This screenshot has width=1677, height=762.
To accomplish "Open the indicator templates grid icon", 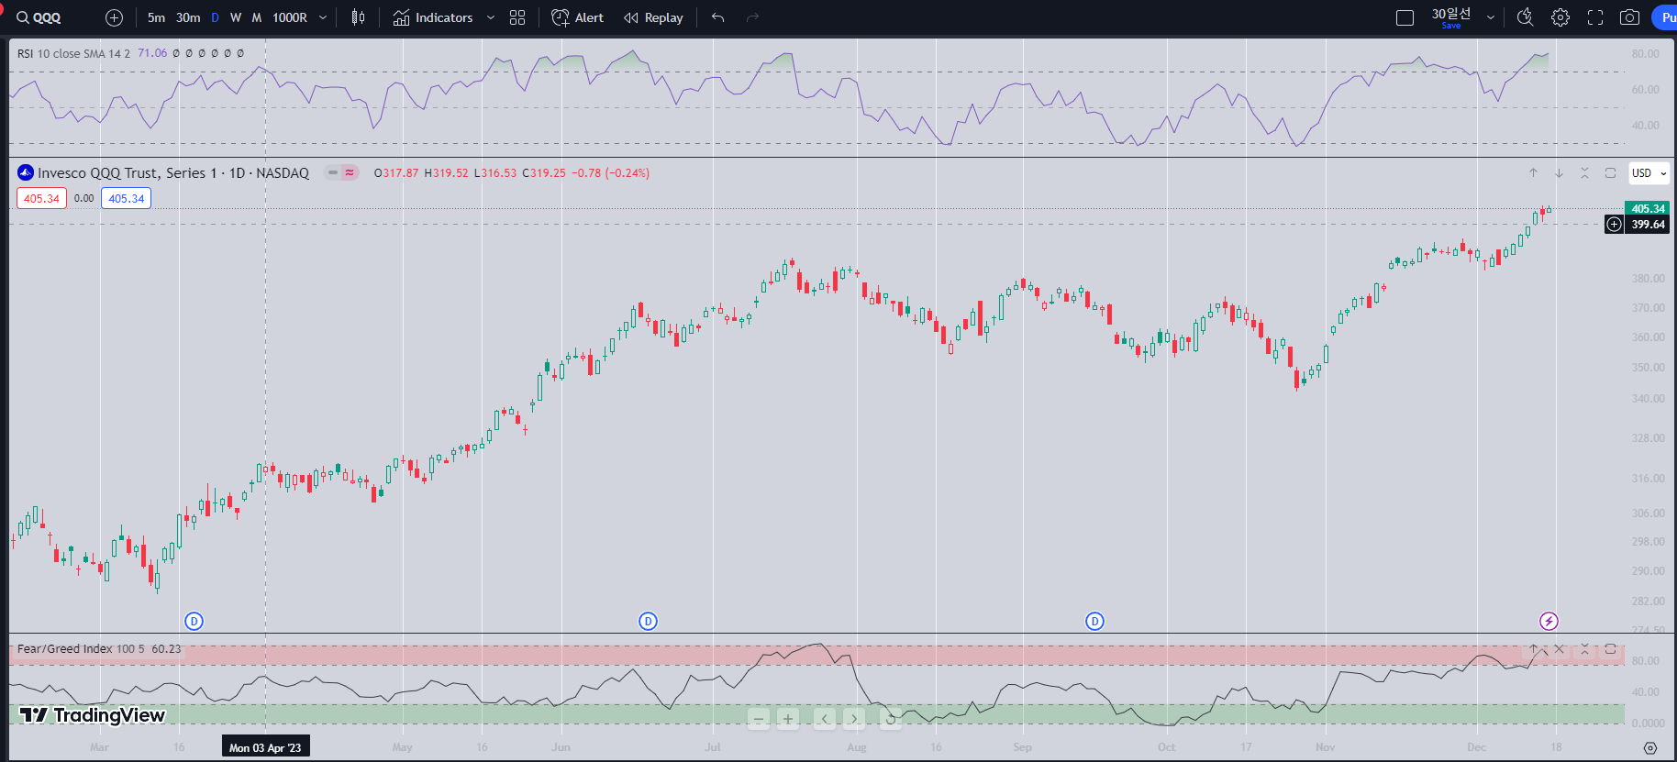I will point(517,17).
